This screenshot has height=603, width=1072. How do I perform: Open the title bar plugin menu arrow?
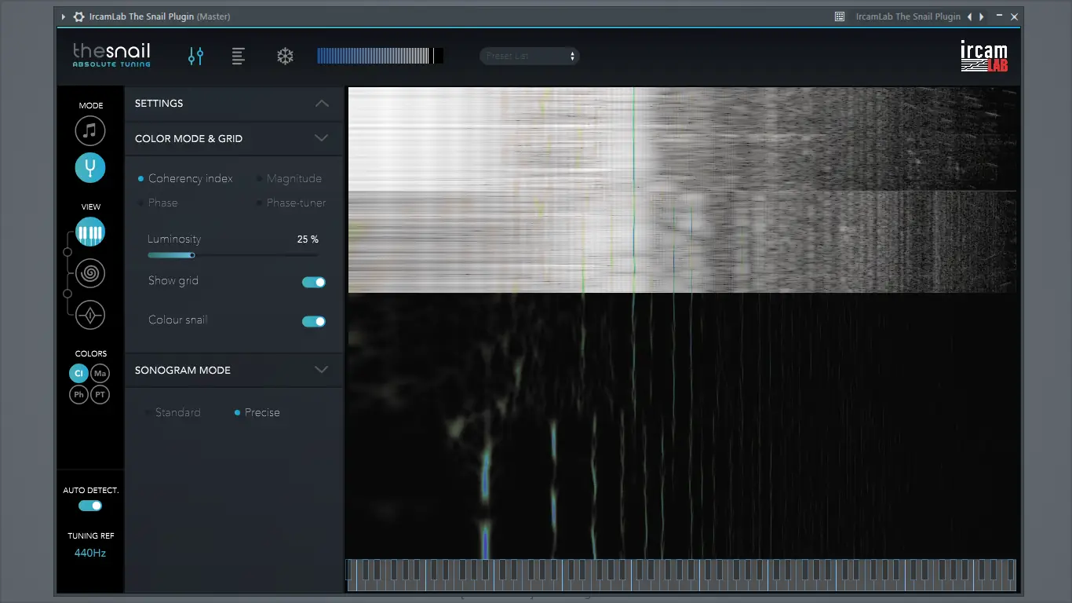pos(63,16)
